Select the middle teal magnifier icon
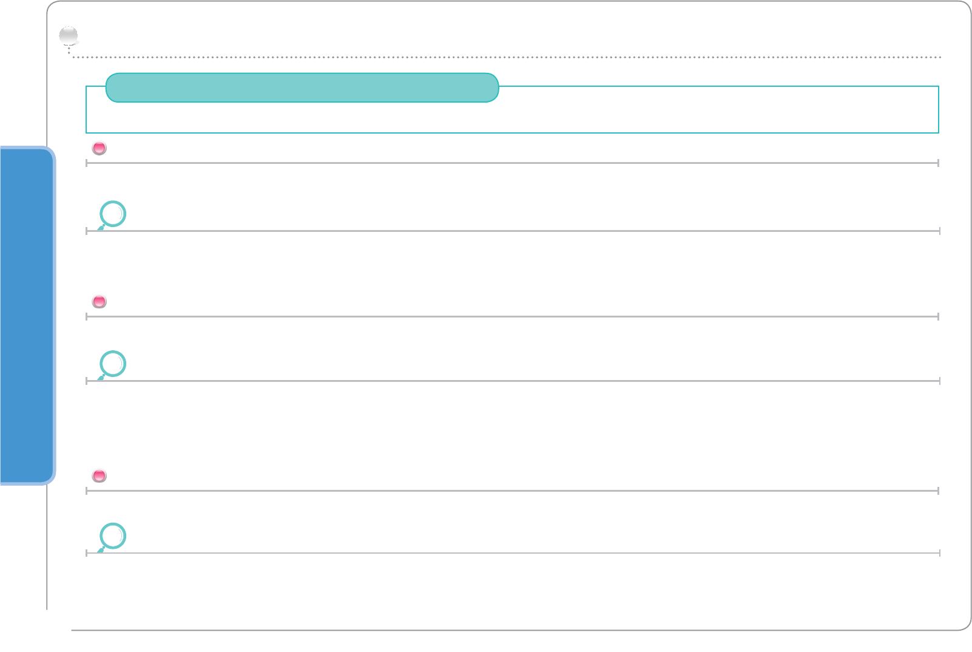972x652 pixels. tap(112, 364)
